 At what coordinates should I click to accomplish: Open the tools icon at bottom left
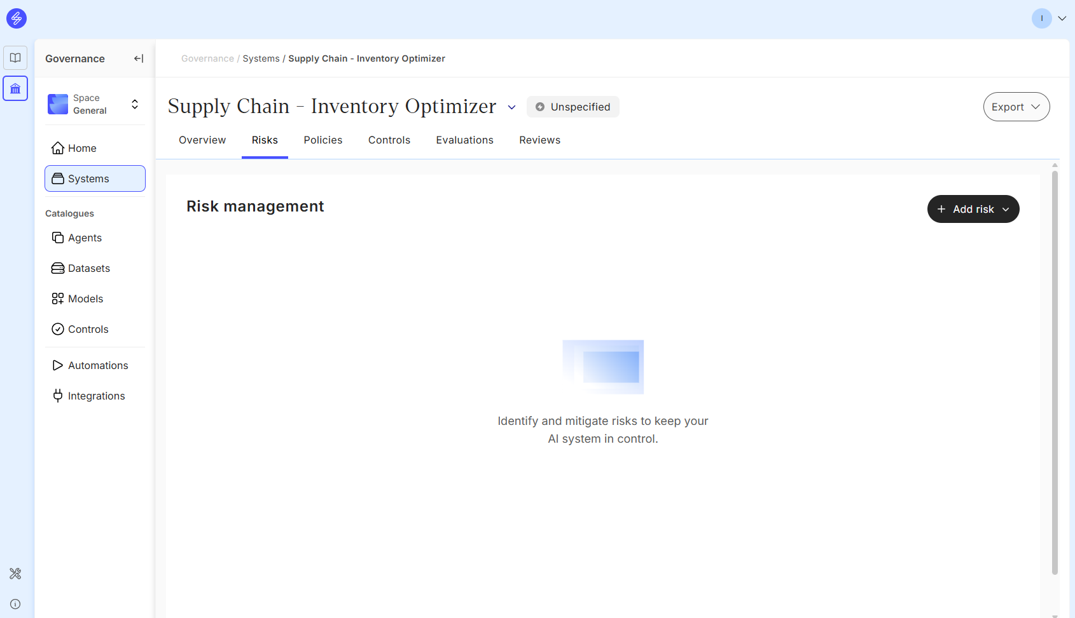tap(15, 574)
